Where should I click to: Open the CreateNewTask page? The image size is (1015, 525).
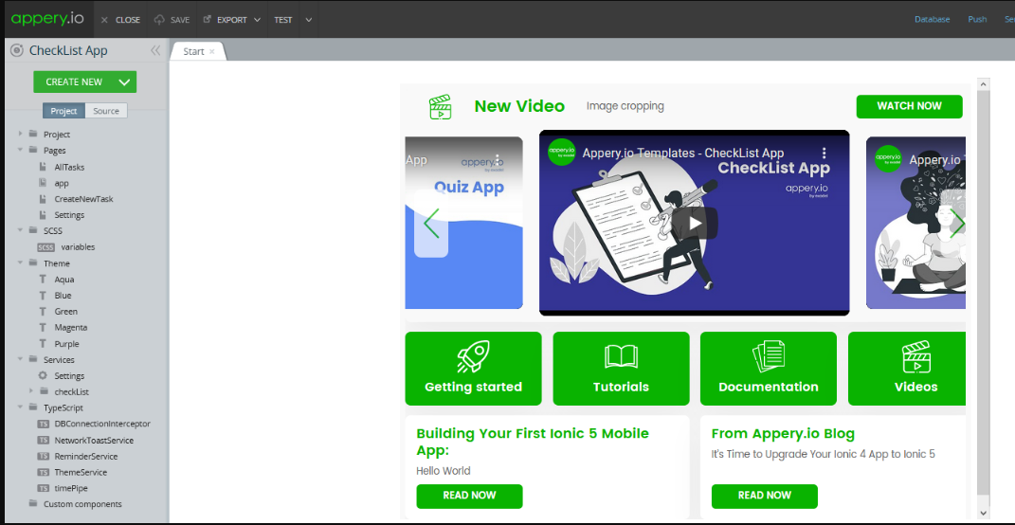(x=83, y=199)
